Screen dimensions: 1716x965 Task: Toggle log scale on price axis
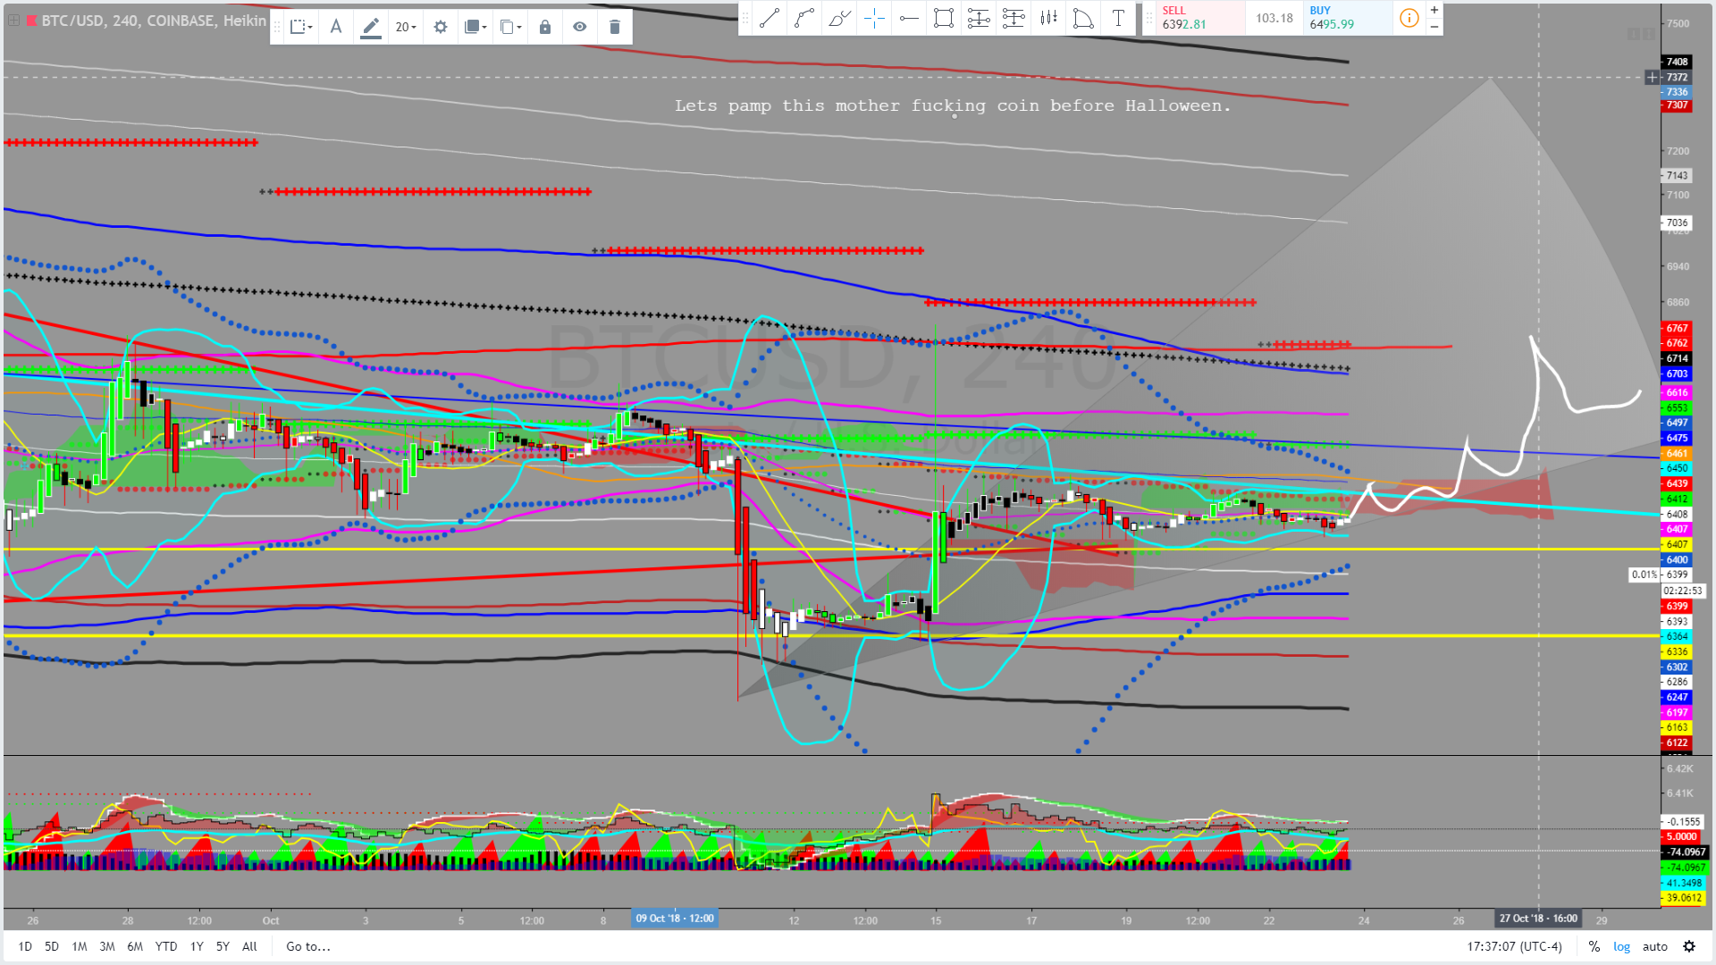click(x=1621, y=946)
